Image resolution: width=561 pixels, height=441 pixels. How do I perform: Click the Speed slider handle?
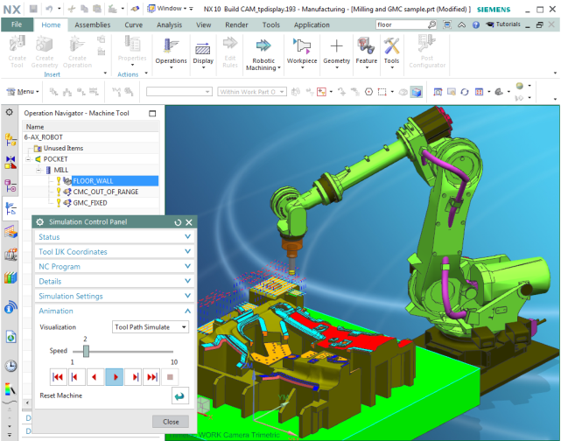point(86,351)
